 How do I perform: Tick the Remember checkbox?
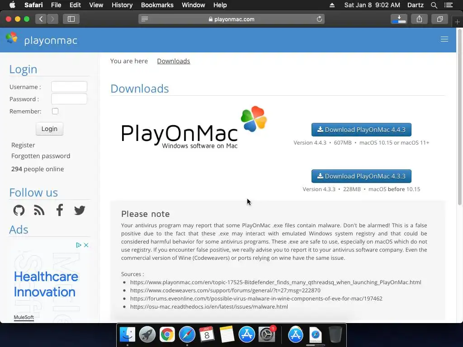55,111
